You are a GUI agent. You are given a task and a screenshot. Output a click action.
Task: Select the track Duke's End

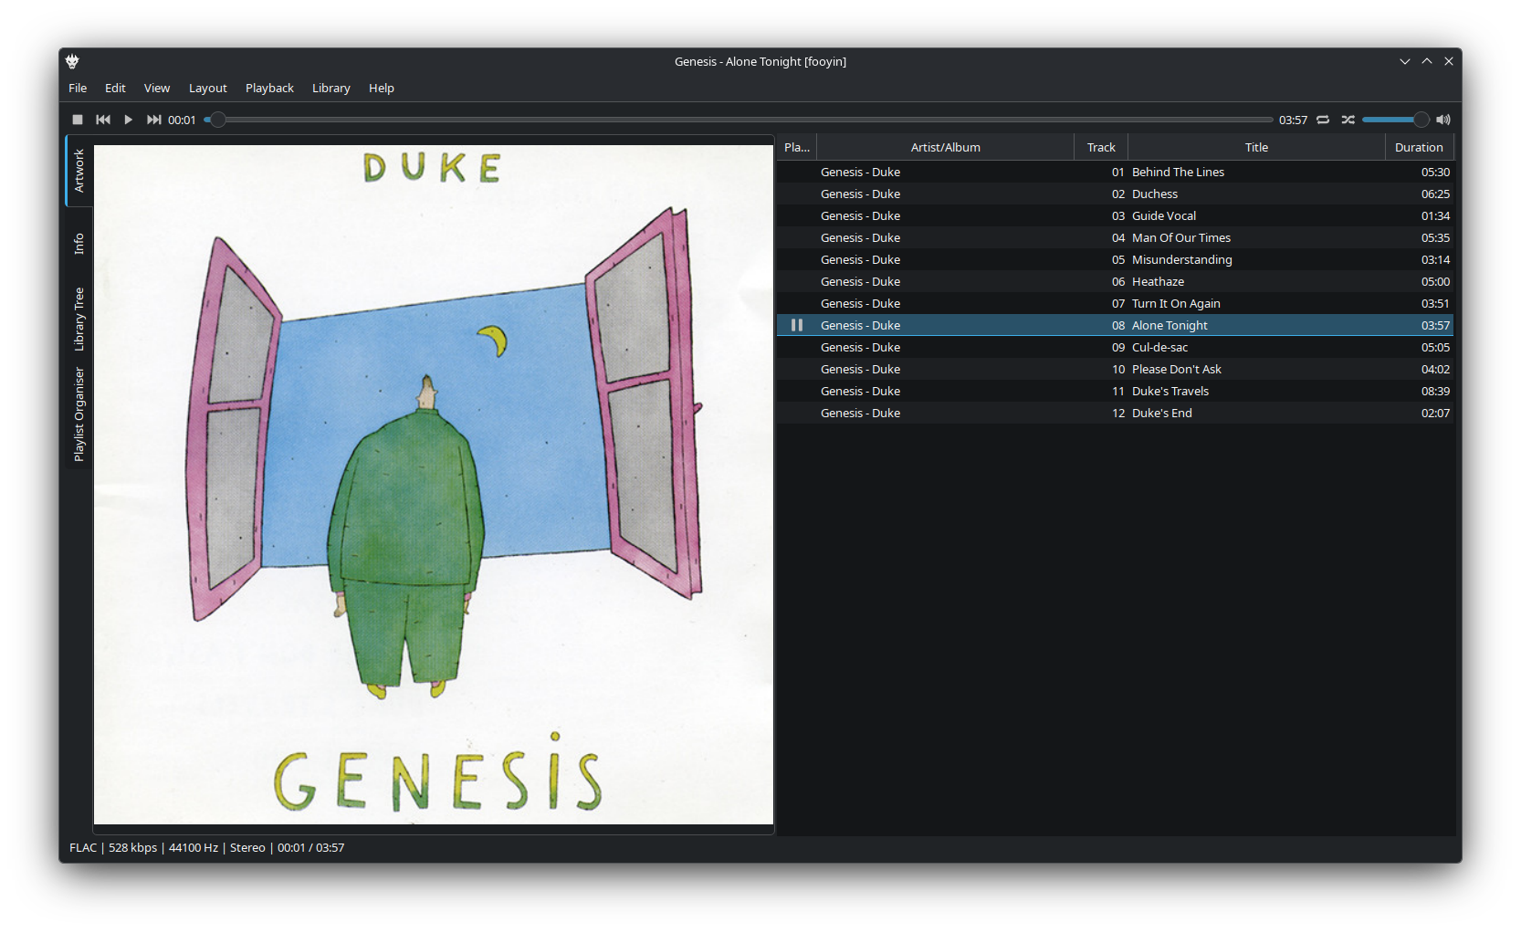(1115, 413)
